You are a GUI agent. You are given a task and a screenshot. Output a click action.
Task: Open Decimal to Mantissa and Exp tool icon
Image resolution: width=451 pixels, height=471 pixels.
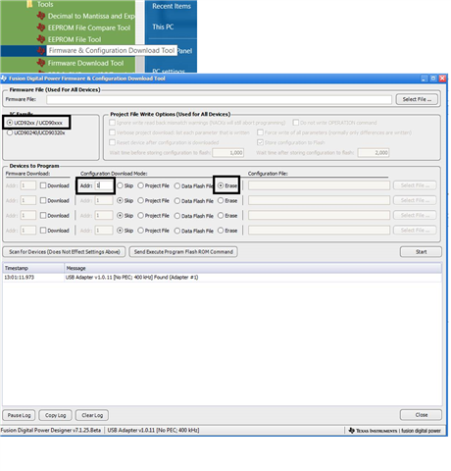coord(41,16)
